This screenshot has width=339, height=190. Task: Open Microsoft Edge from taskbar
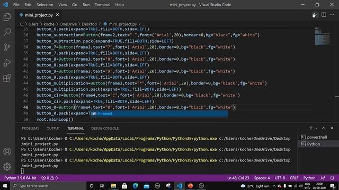[136, 186]
